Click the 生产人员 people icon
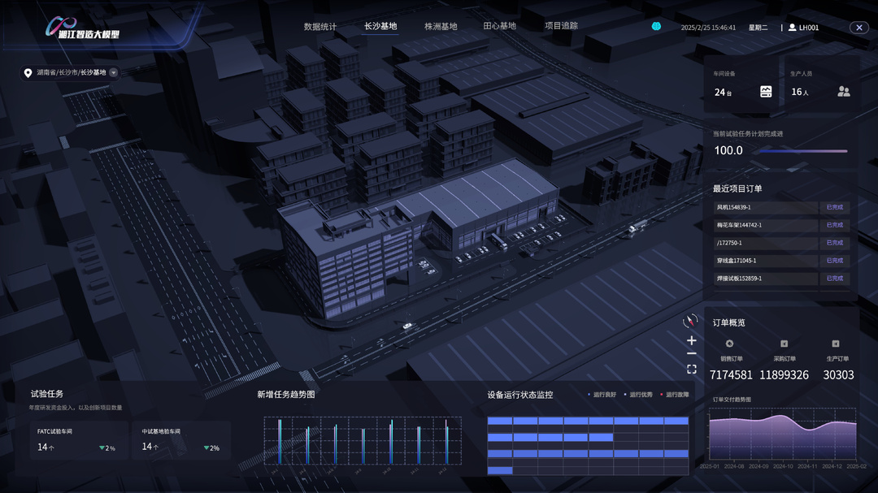Image resolution: width=878 pixels, height=493 pixels. [x=843, y=92]
